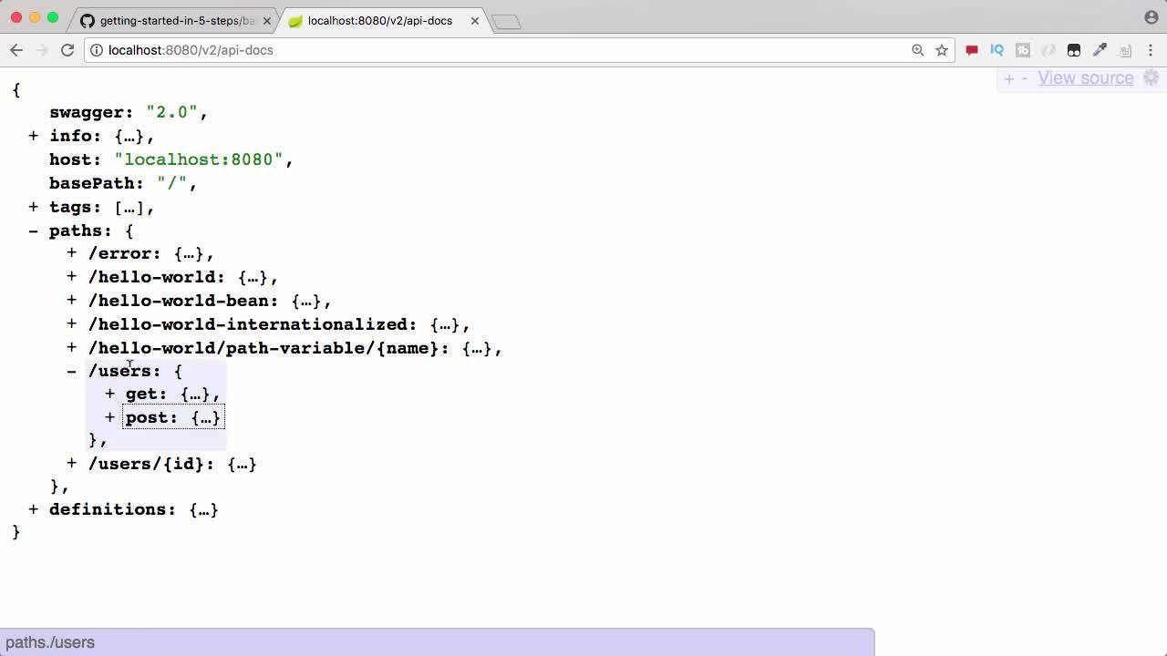Image resolution: width=1167 pixels, height=656 pixels.
Task: Click the red speech bubble extension icon
Action: [x=972, y=50]
